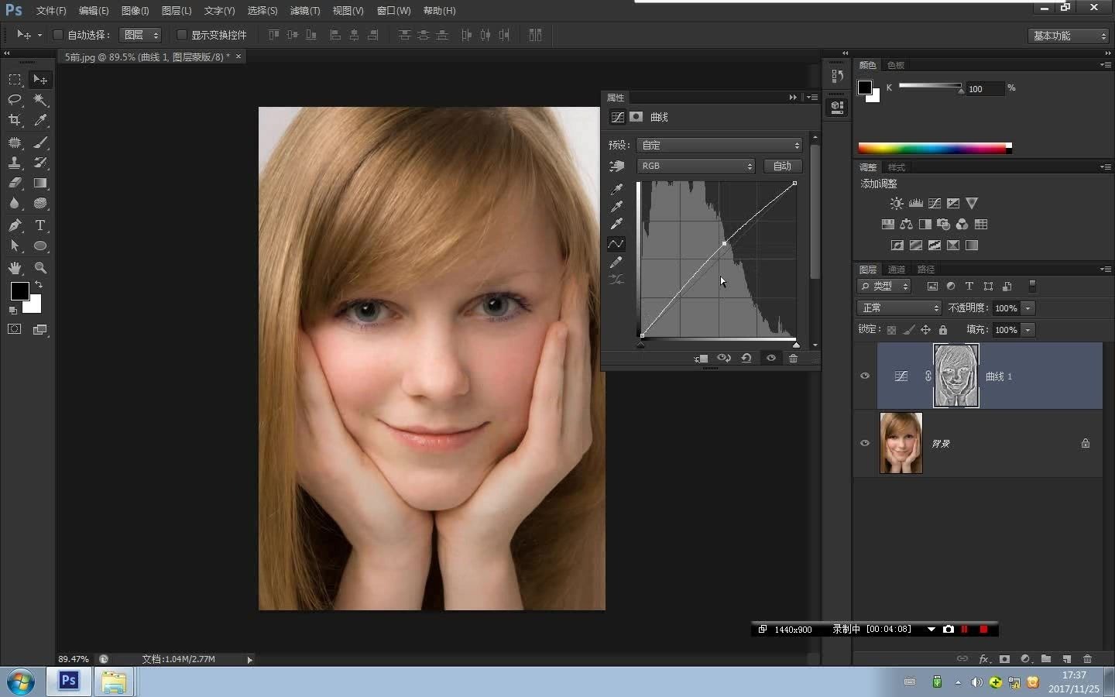The height and width of the screenshot is (697, 1115).
Task: Open the layer blend mode dropdown 正常
Action: click(898, 307)
